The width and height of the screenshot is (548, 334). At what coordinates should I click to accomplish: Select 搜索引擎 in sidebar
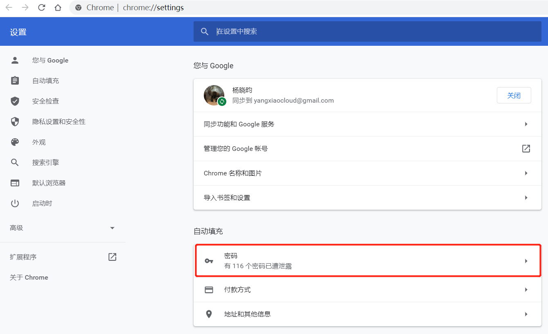pos(45,162)
